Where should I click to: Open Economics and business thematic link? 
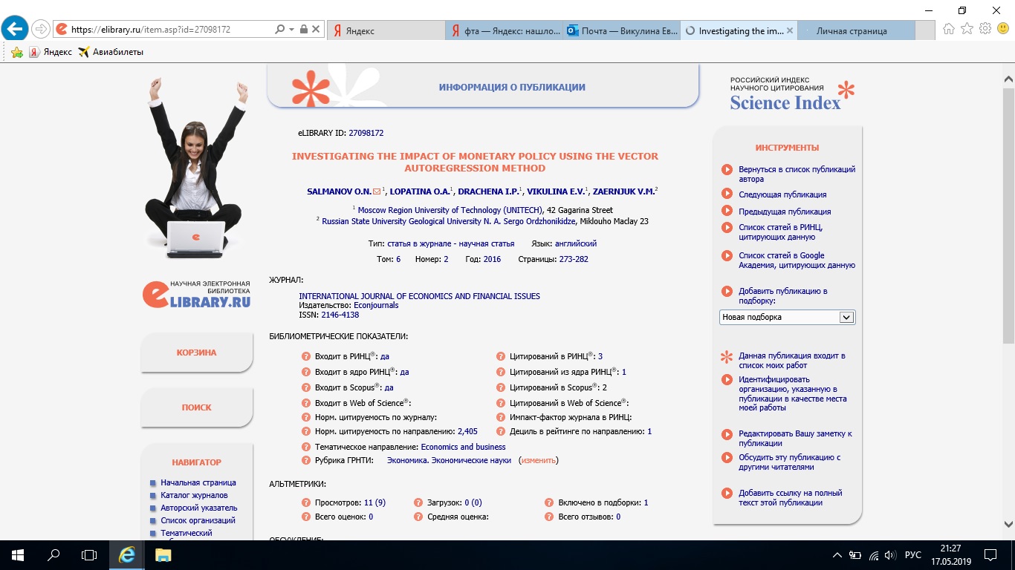coord(463,447)
